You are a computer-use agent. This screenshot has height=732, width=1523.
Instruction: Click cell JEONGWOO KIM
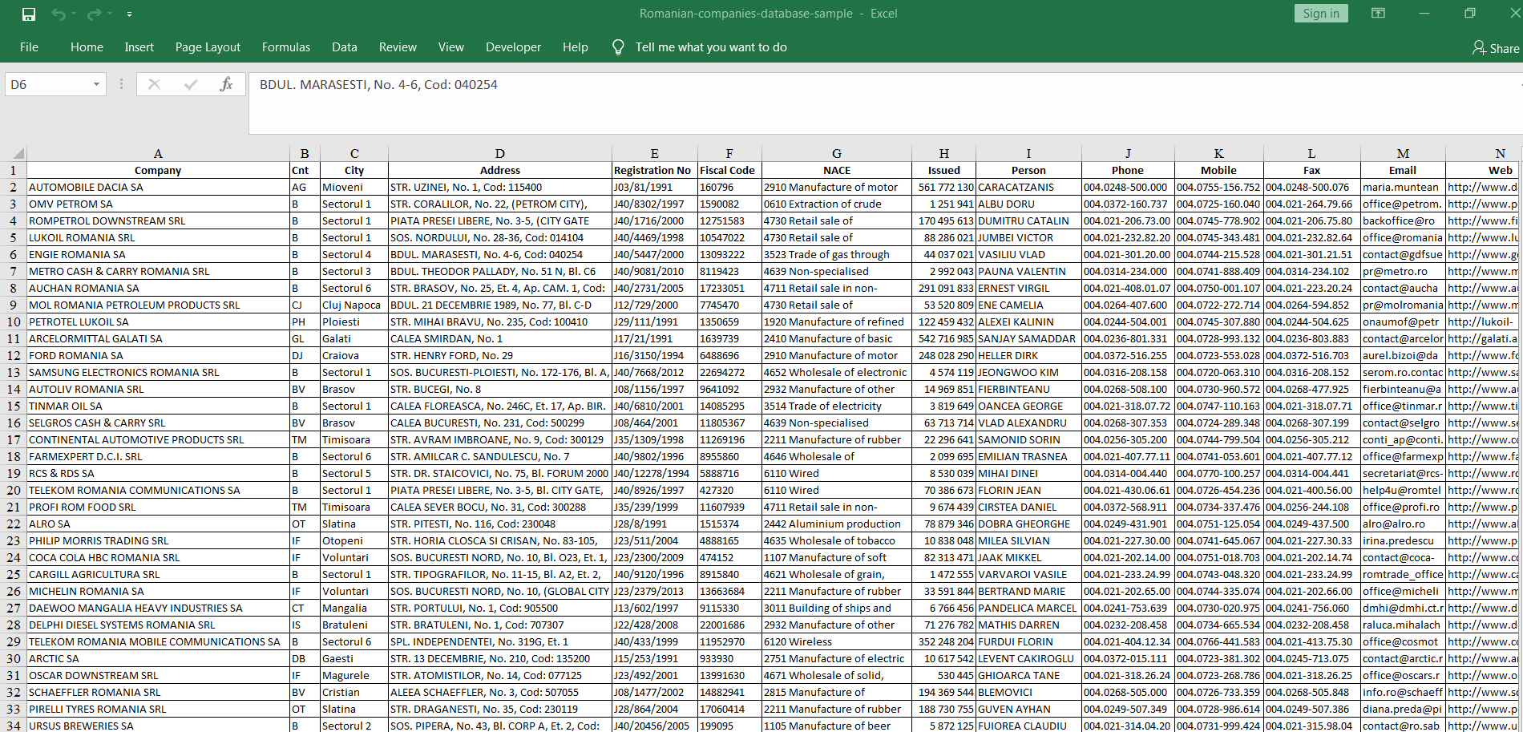(x=1028, y=372)
